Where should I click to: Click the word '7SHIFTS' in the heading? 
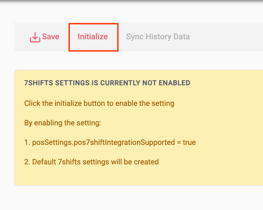(39, 83)
